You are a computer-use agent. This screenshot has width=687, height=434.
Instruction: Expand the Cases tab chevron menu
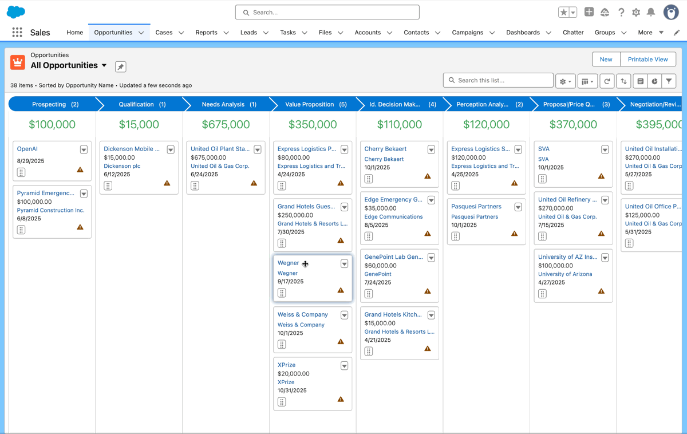(x=181, y=33)
